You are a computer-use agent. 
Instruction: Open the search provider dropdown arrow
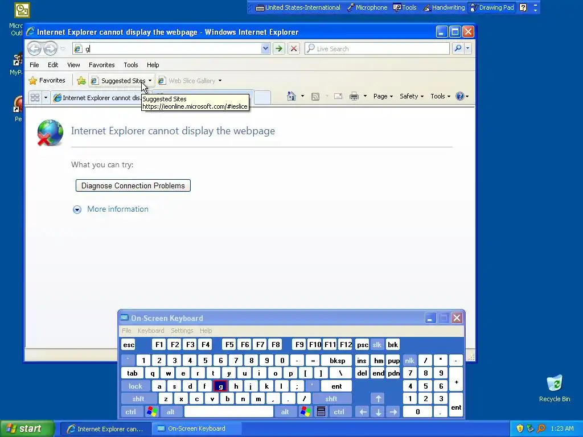pyautogui.click(x=468, y=48)
